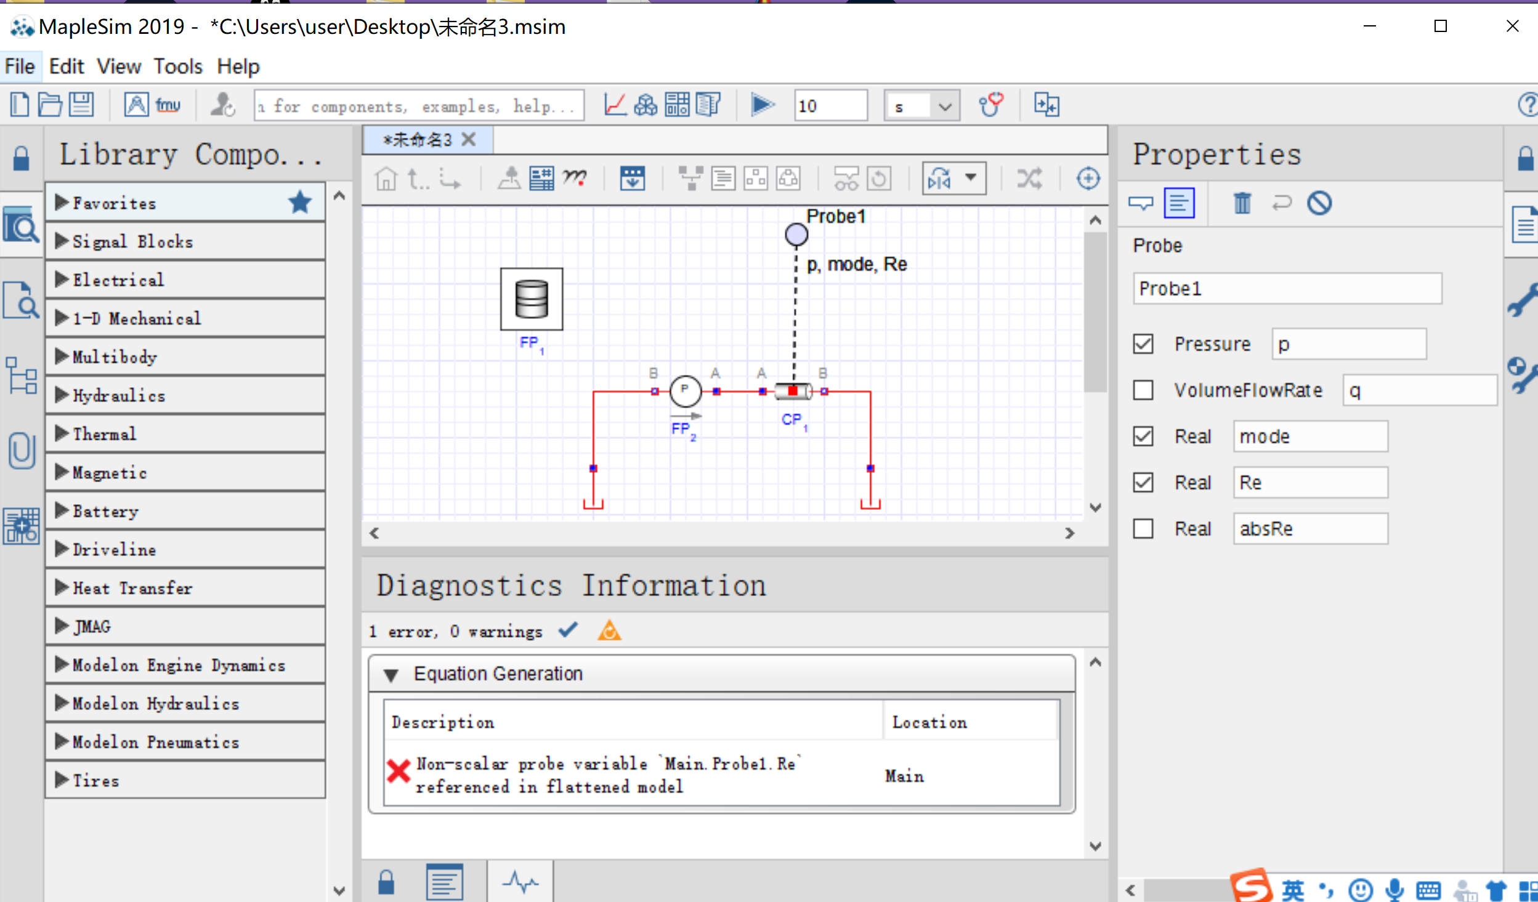Open the flip/rotate dropdown arrow in the model toolbar
Image resolution: width=1538 pixels, height=902 pixels.
point(971,177)
